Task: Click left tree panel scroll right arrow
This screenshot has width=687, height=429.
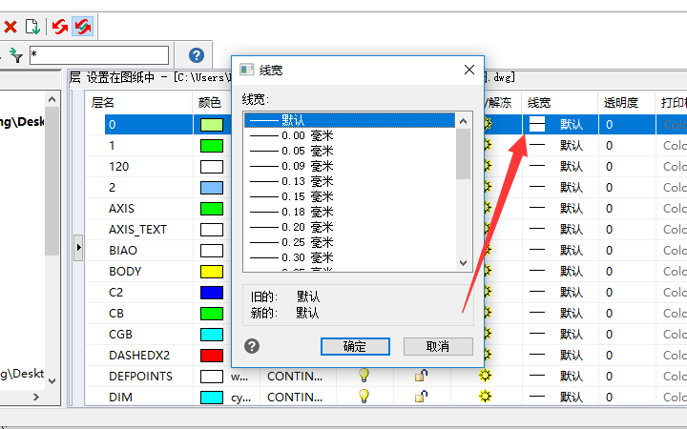Action: (36, 397)
